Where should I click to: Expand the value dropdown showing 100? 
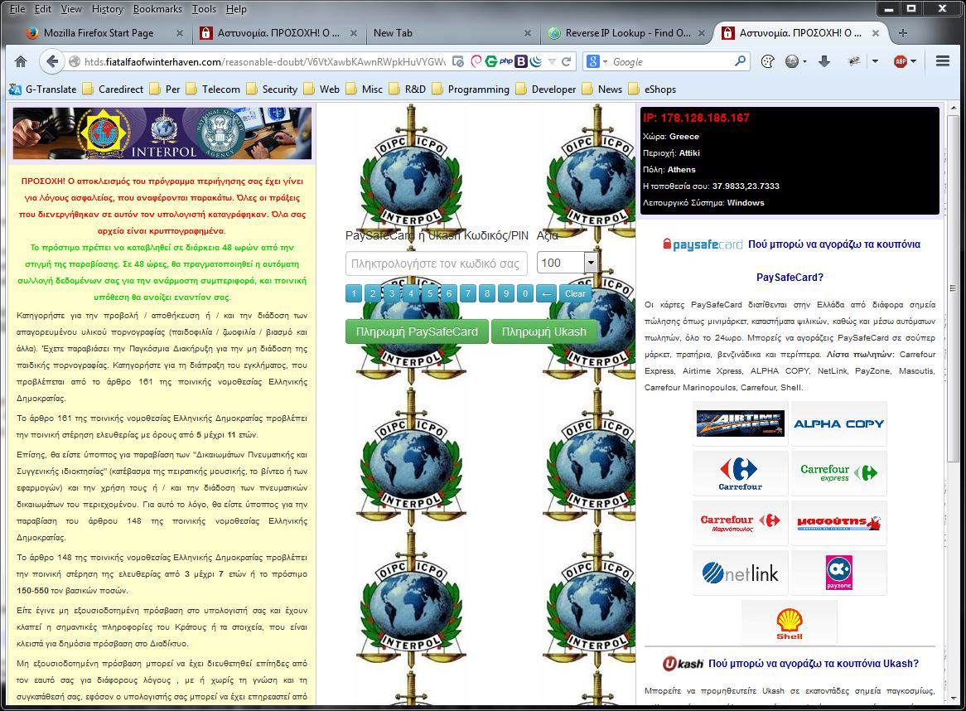pos(591,263)
